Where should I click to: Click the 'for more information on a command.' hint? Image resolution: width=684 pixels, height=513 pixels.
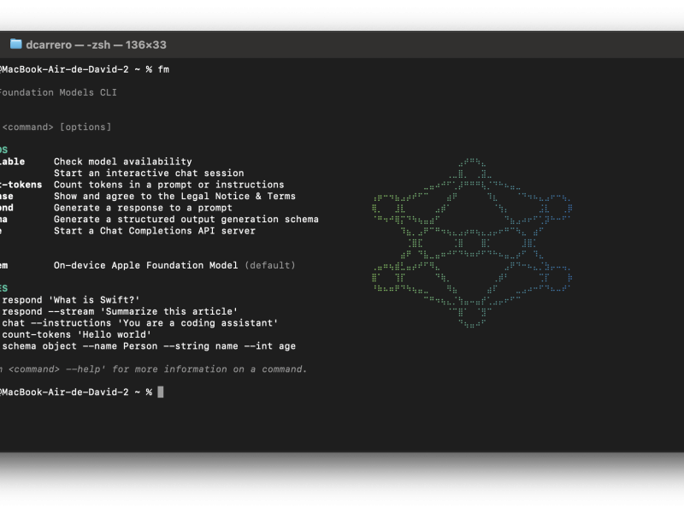click(209, 369)
